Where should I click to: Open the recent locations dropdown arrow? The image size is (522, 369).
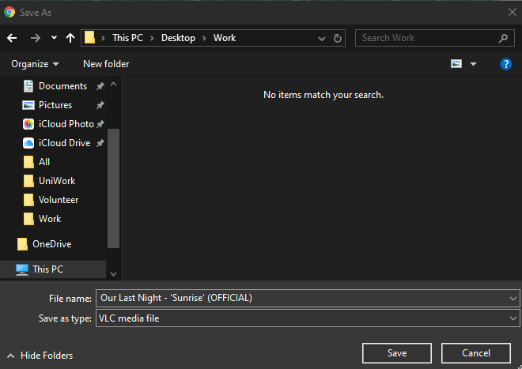coord(54,38)
